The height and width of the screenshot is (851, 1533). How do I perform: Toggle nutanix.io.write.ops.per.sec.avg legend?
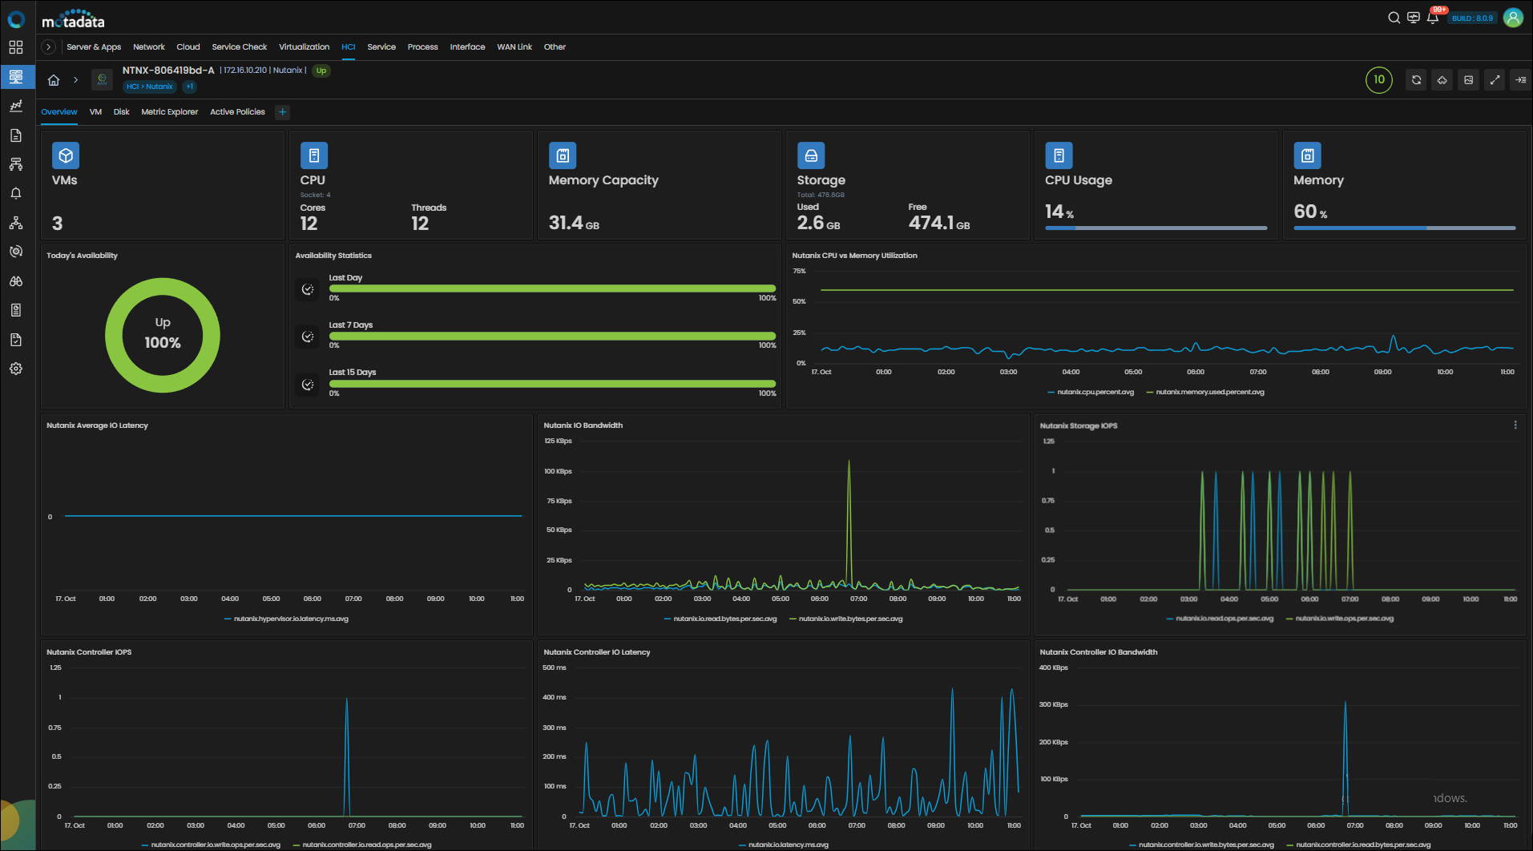(1340, 619)
